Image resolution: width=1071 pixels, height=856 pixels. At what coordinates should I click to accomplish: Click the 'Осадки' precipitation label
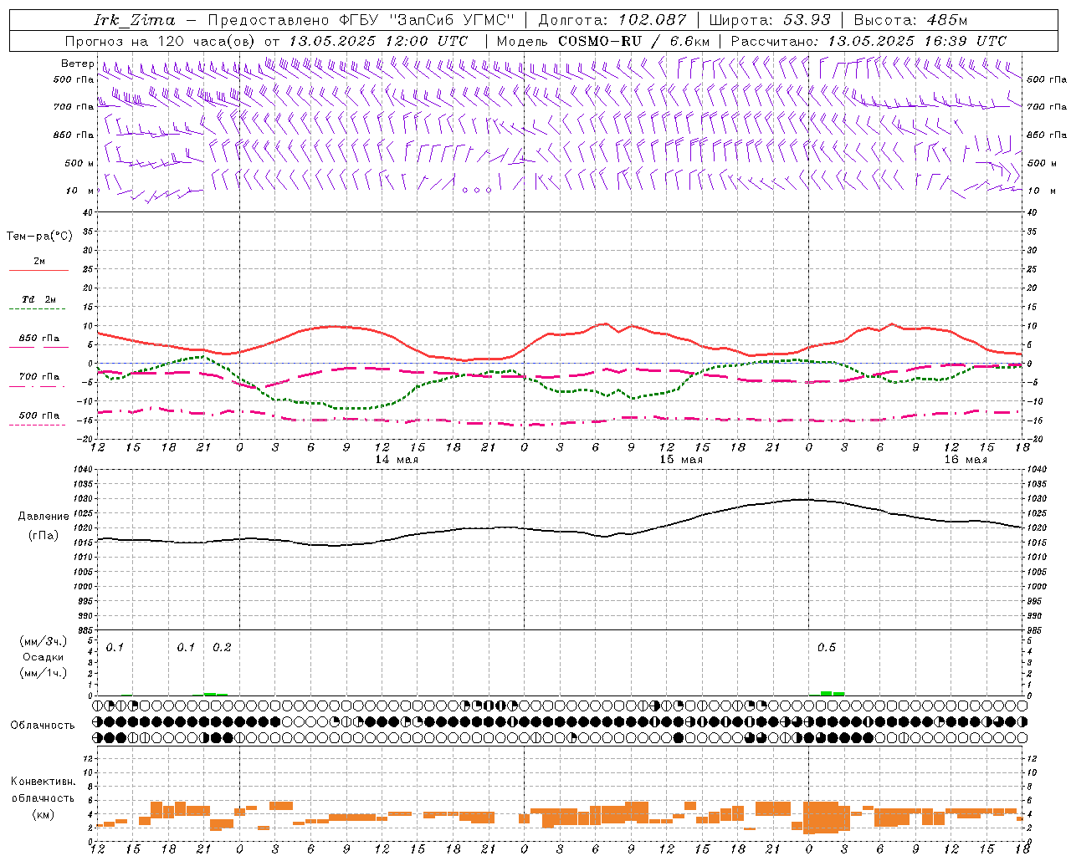click(x=44, y=657)
